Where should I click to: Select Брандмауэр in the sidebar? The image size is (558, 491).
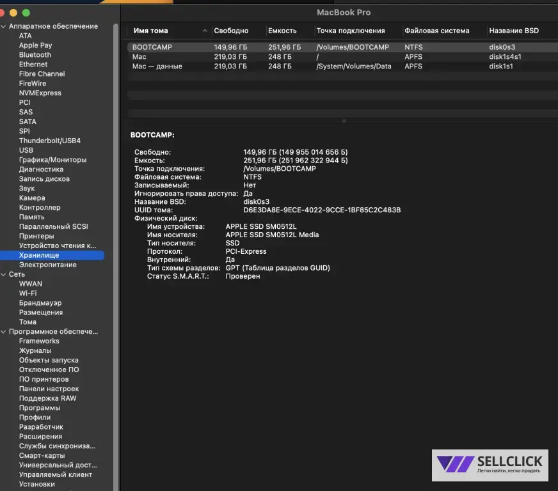[40, 303]
